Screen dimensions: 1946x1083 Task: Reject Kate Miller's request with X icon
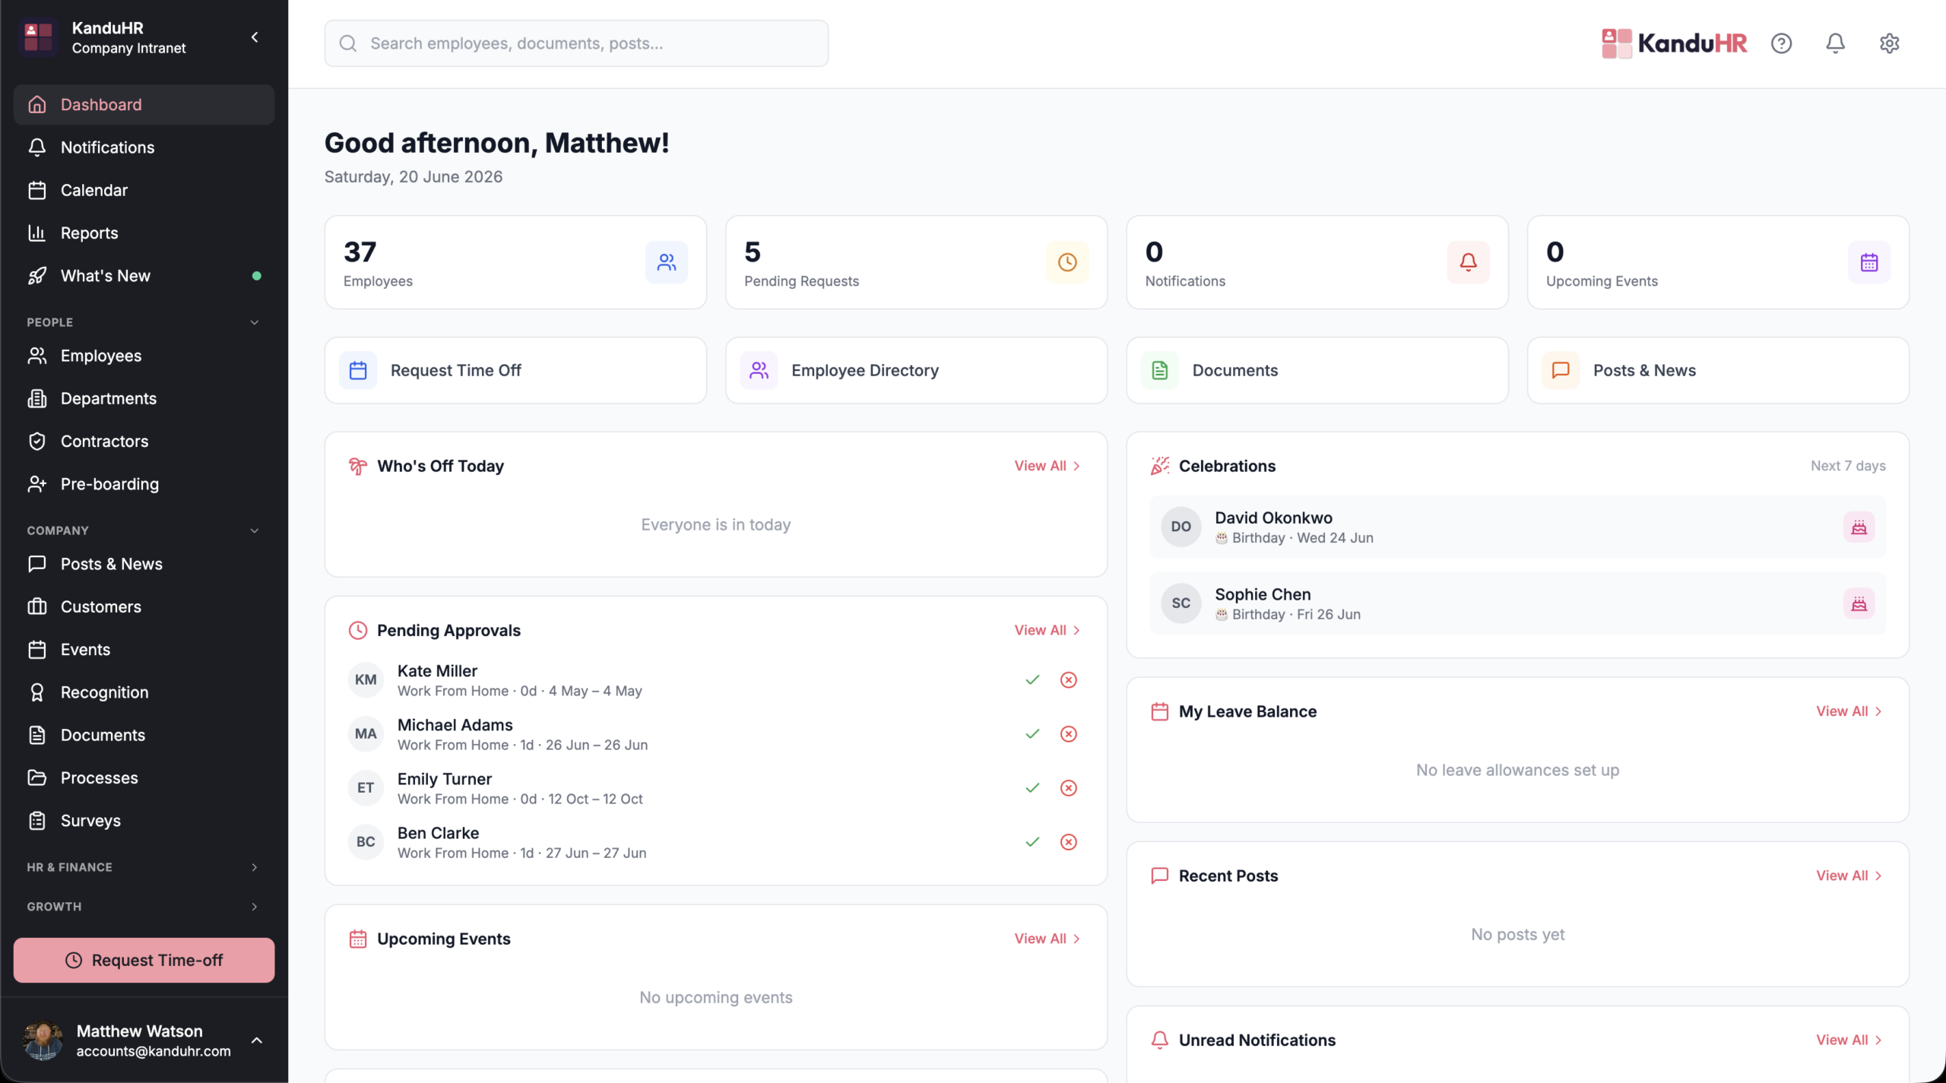1069,679
